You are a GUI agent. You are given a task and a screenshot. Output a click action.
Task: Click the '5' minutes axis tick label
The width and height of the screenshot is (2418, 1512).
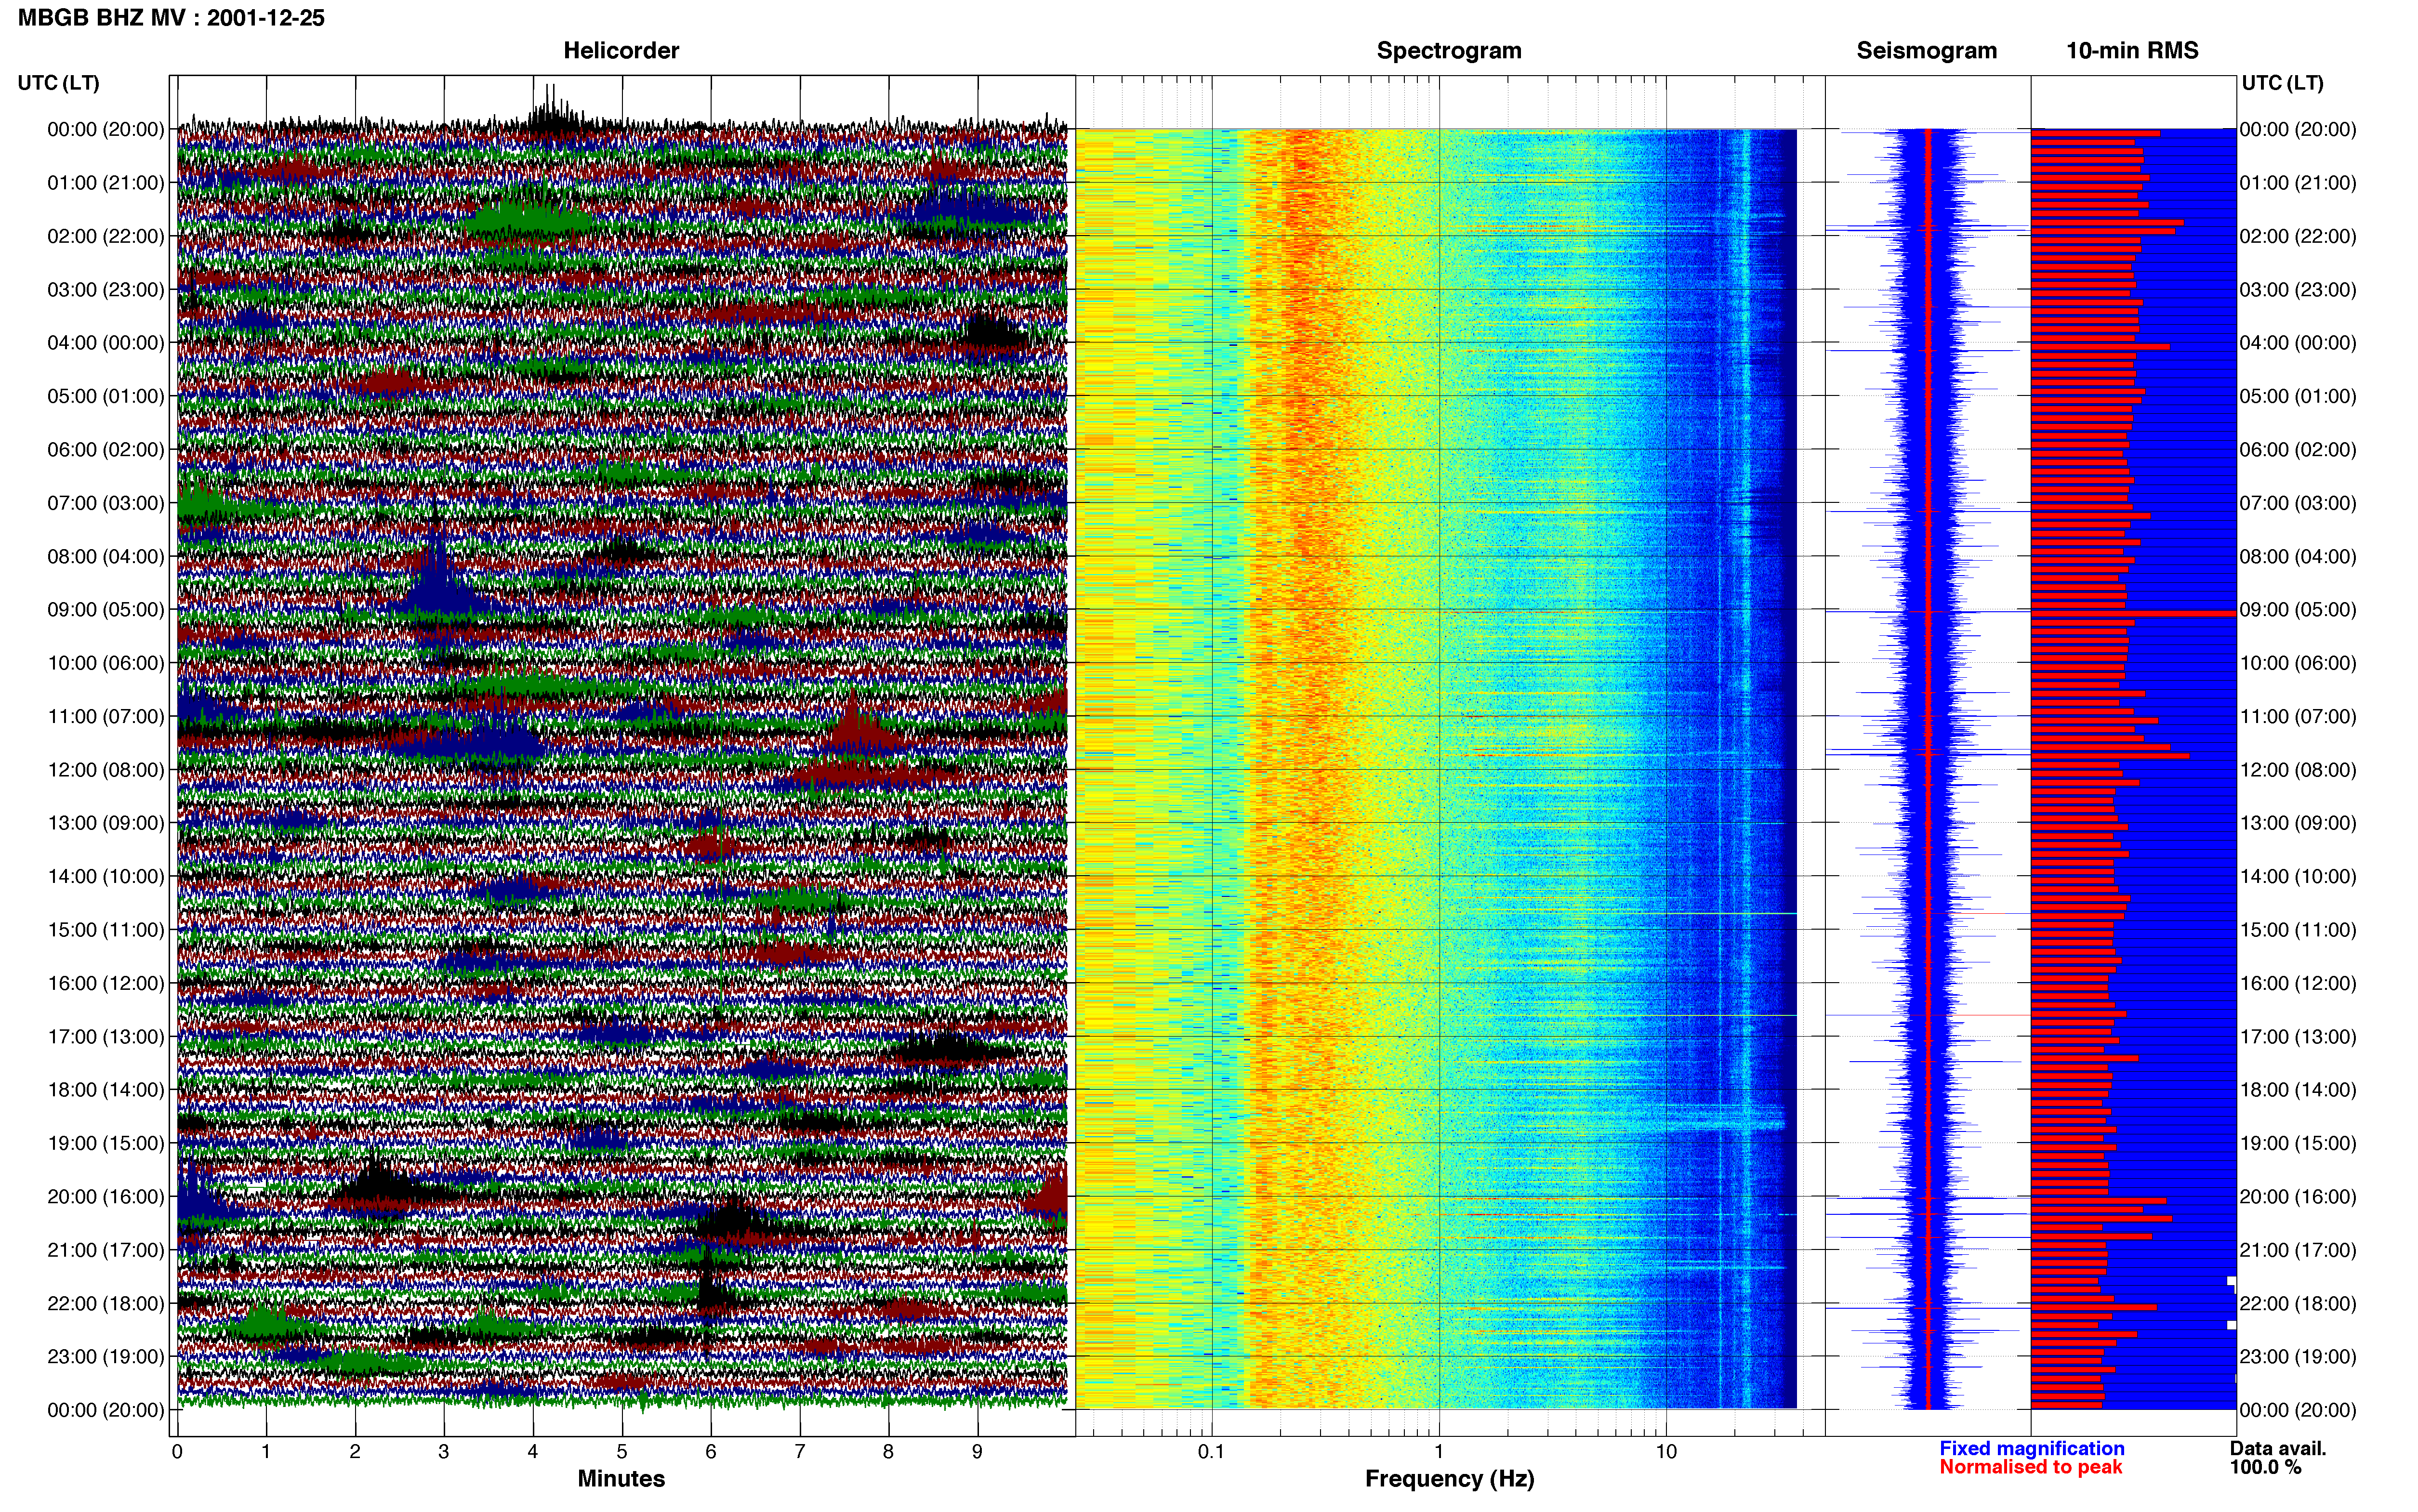click(622, 1452)
